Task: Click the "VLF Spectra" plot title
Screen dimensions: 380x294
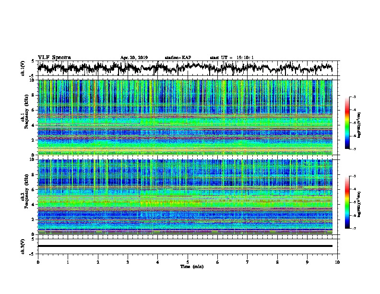Action: 54,58
